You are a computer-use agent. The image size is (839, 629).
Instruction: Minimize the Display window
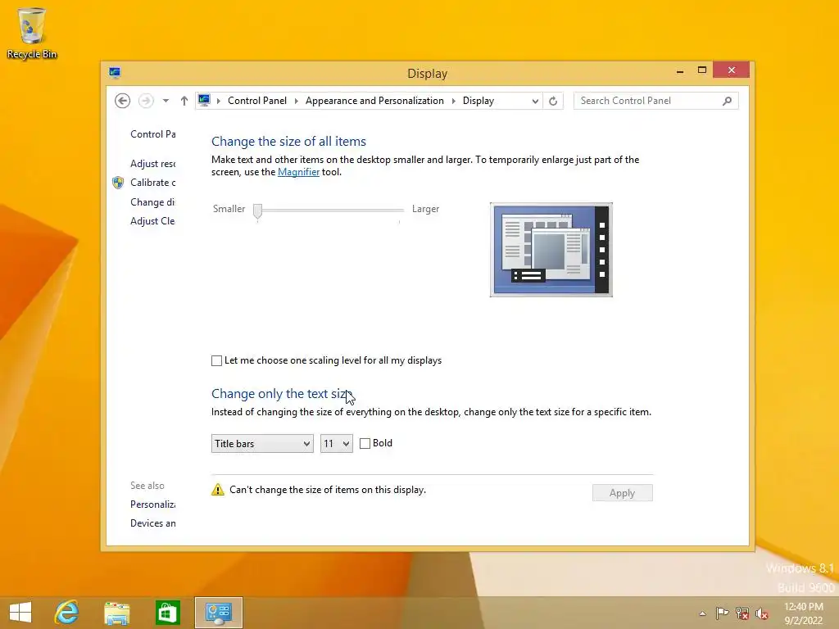680,71
